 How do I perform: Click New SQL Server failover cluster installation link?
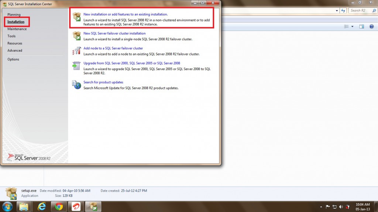pyautogui.click(x=114, y=34)
